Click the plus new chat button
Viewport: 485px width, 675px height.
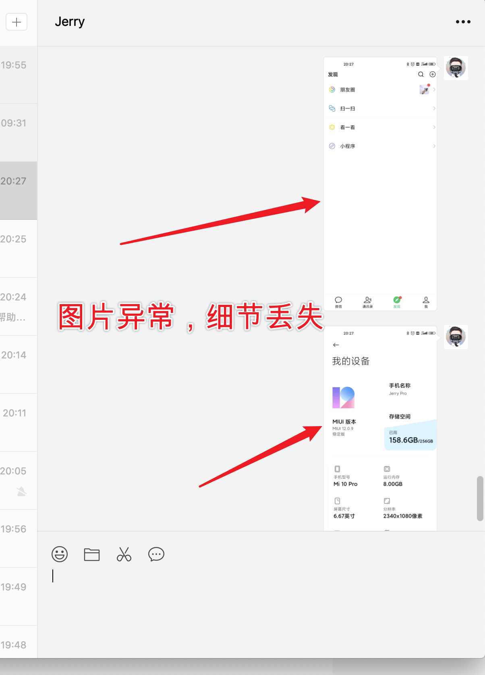pos(17,22)
